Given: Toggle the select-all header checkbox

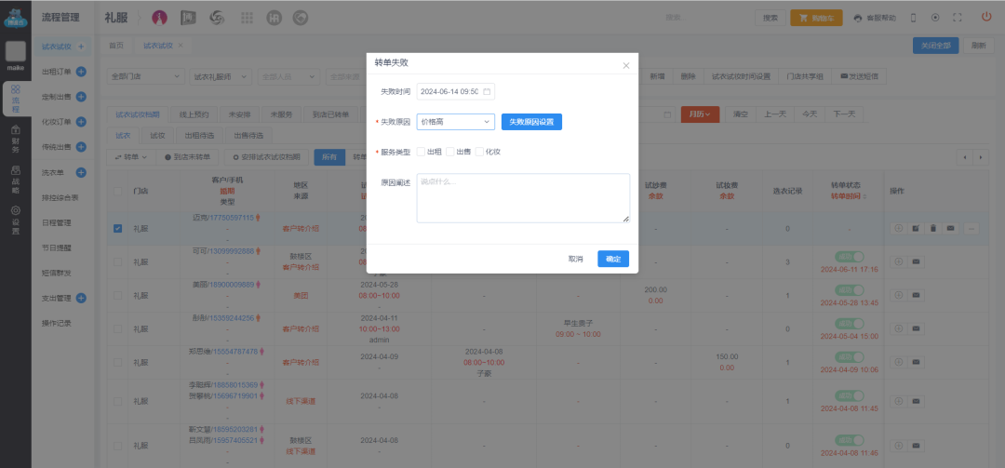Looking at the screenshot, I should (x=118, y=191).
